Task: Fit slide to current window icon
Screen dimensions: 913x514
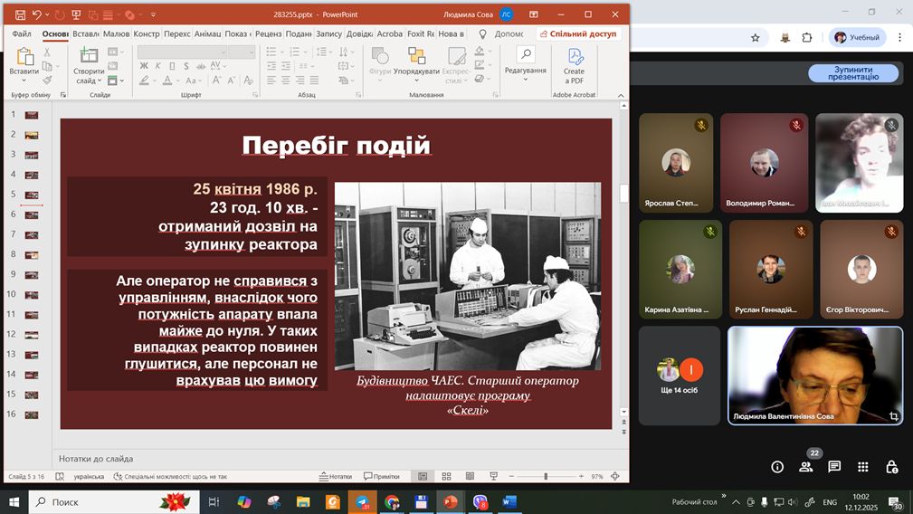Action: point(615,476)
